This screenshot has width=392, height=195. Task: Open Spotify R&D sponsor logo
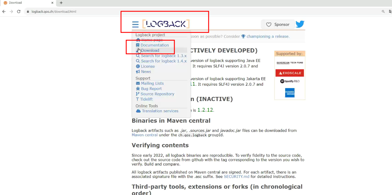coord(290,81)
